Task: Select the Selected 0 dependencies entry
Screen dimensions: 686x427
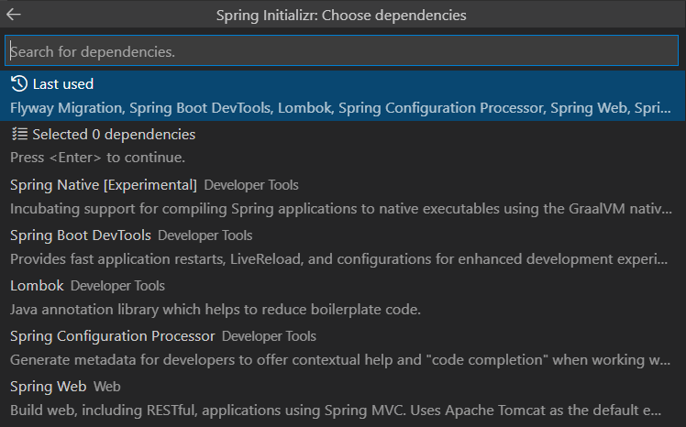Action: [x=113, y=135]
